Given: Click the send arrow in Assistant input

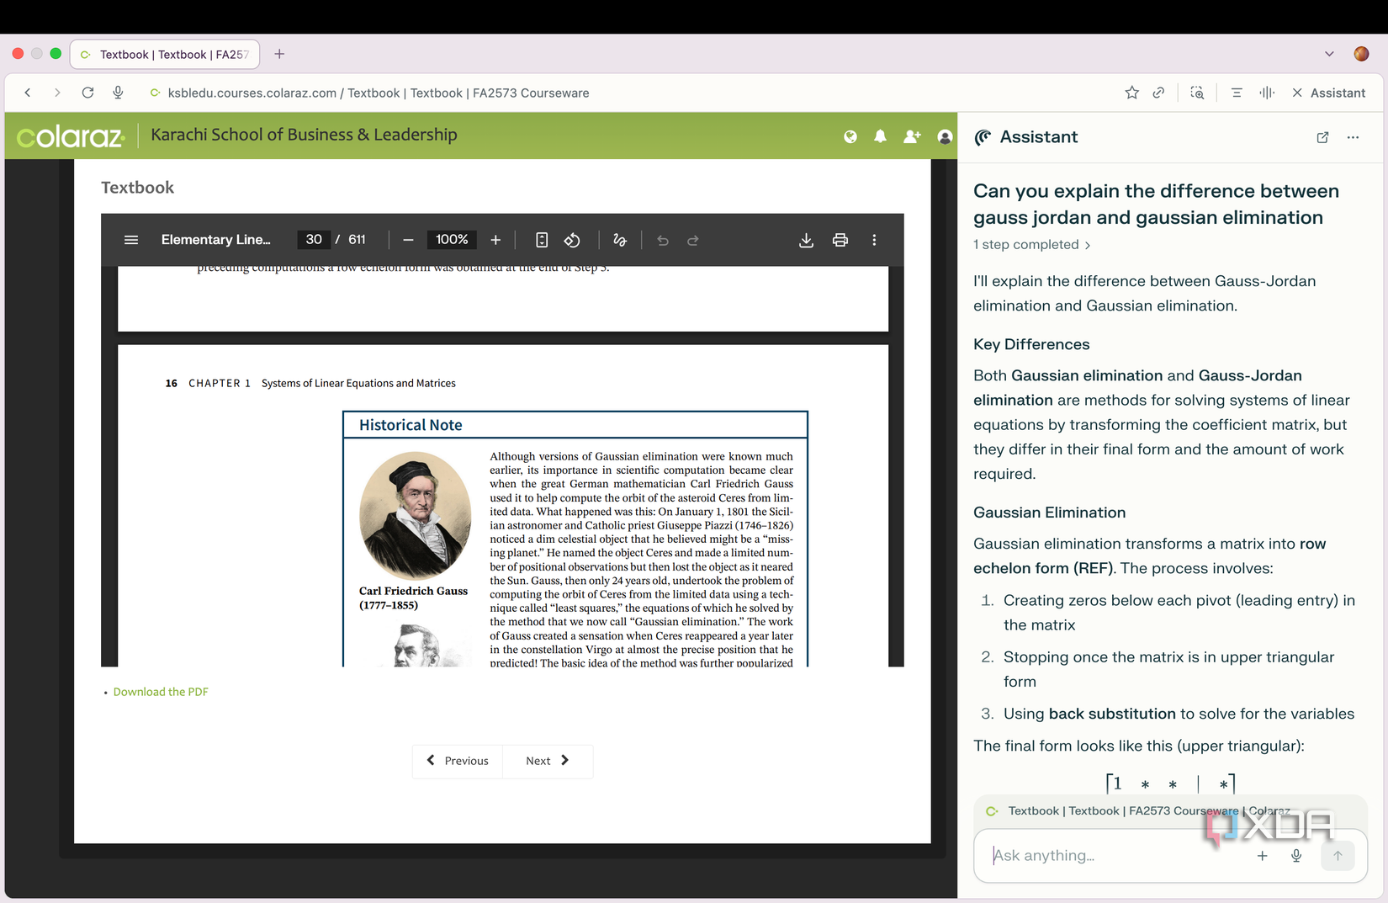Looking at the screenshot, I should point(1338,856).
